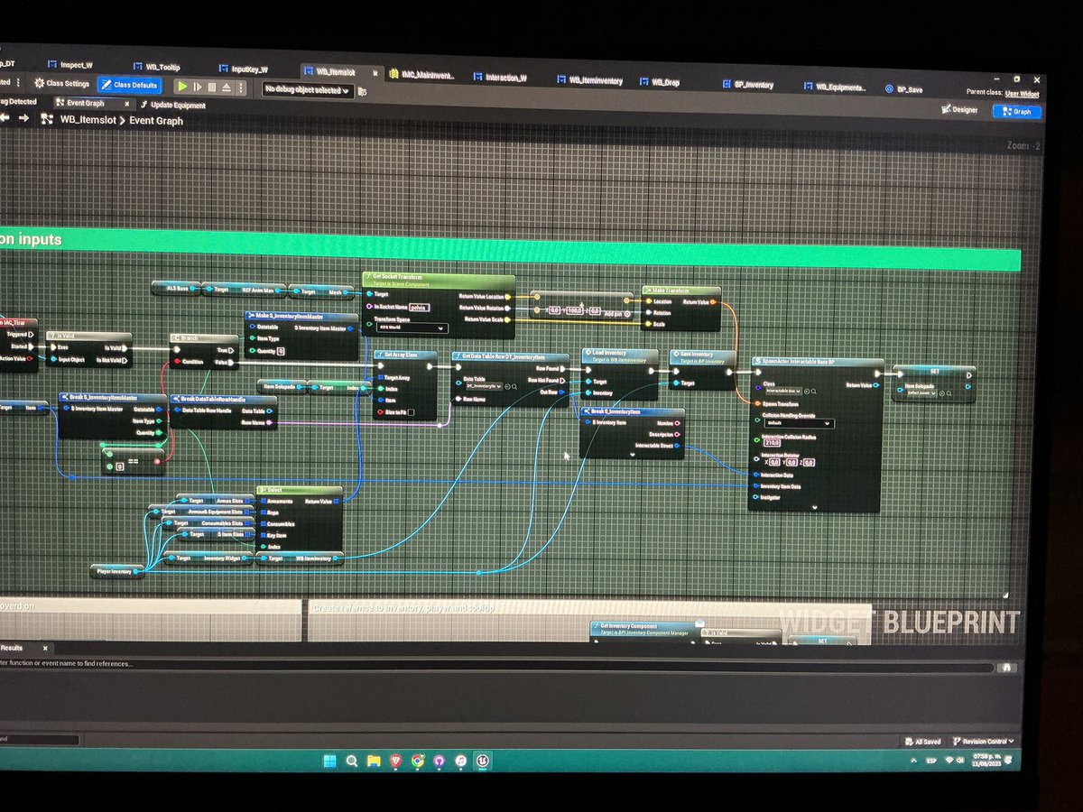Viewport: 1083px width, 812px height.
Task: Click the debug object finder icon
Action: (362, 91)
